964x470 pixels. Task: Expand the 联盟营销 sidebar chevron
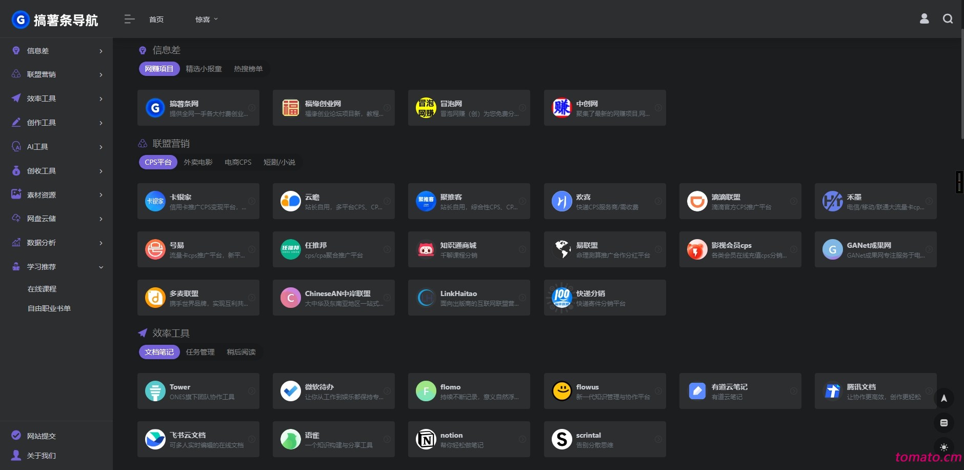pyautogui.click(x=101, y=75)
